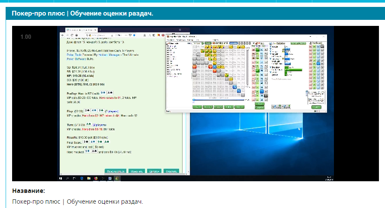The height and width of the screenshot is (208, 385).
Task: Click the green button right of Statistics header
Action: [298, 43]
